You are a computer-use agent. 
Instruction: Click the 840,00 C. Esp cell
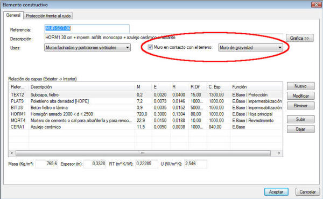215,127
